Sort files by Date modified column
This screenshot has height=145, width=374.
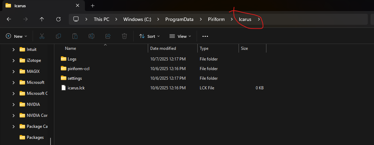[x=163, y=48]
